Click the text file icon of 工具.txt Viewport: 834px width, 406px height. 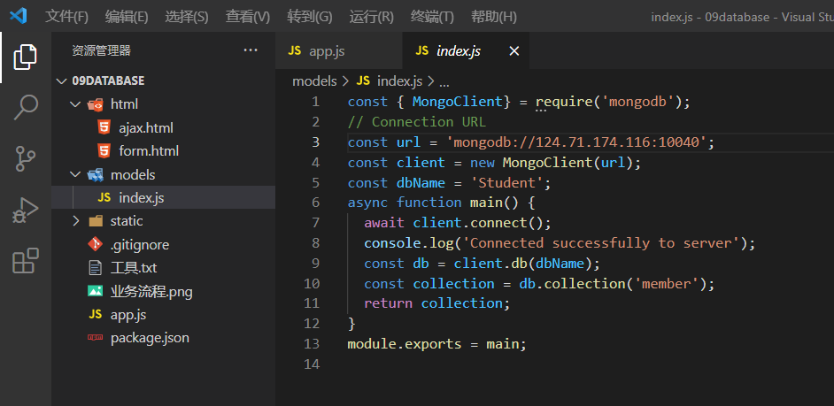(x=96, y=268)
